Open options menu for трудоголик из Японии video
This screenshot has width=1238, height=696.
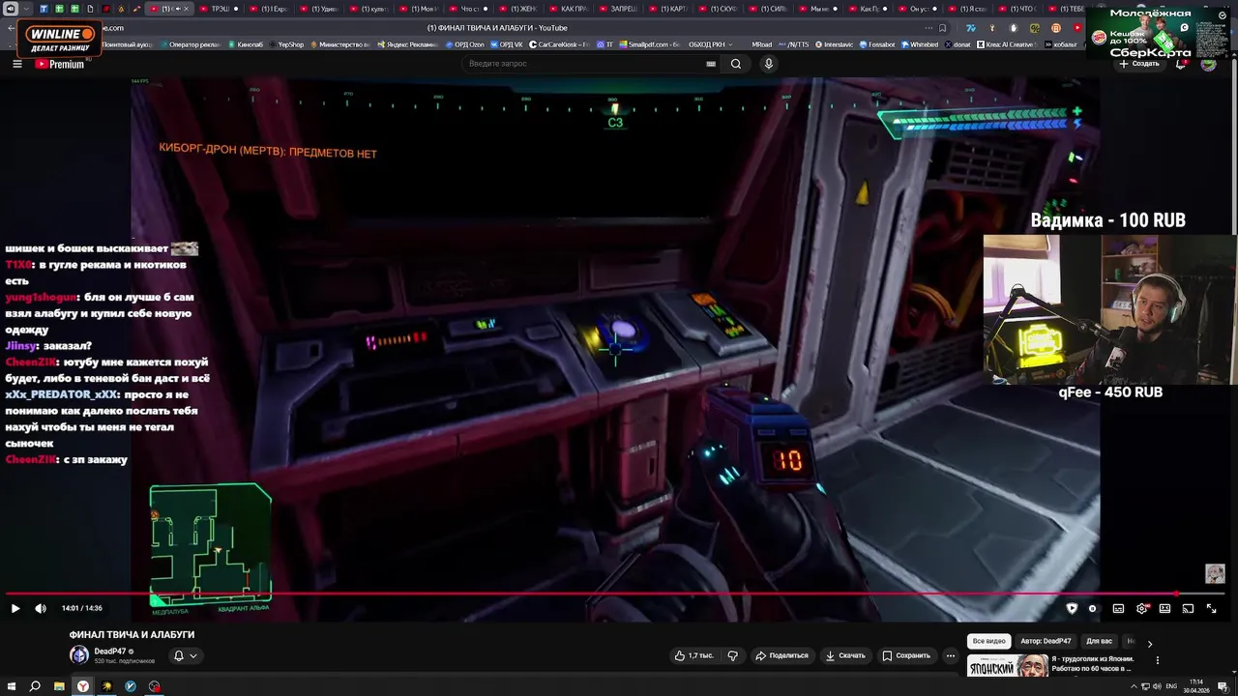pyautogui.click(x=1157, y=660)
